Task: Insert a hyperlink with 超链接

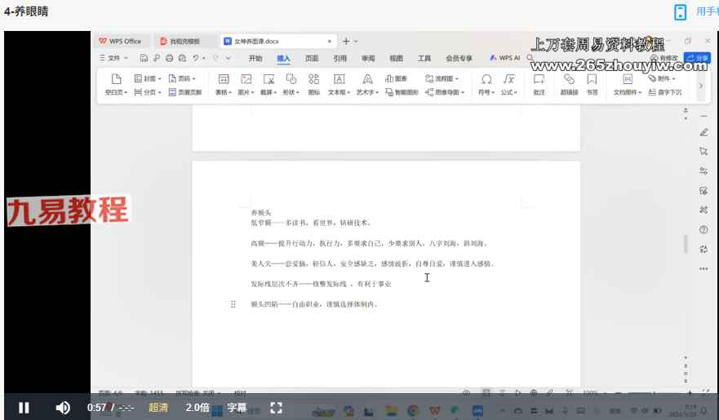Action: tap(569, 85)
